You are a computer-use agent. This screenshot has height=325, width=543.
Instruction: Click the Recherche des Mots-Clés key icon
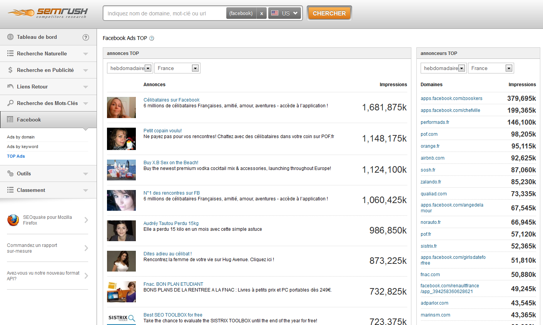pos(10,103)
